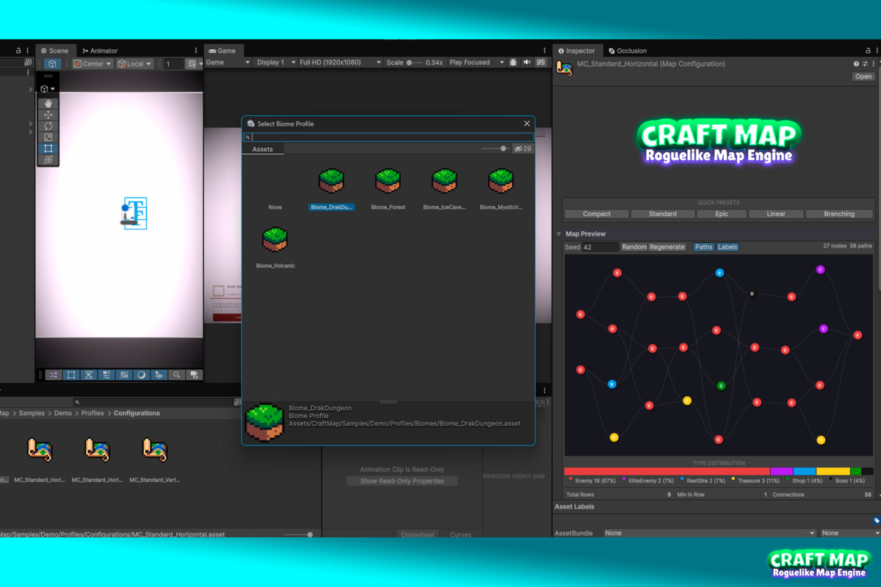Select Biome_MysticV asset in picker

(501, 189)
